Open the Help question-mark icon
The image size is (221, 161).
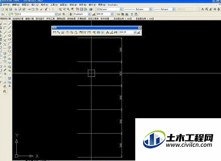[x=91, y=9]
